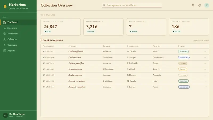Image resolution: width=213 pixels, height=120 pixels.
Task: Click Drying status badge
Action: click(x=182, y=69)
